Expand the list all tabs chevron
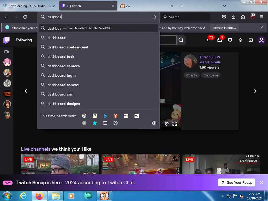This screenshot has width=268, height=201. coord(225,6)
